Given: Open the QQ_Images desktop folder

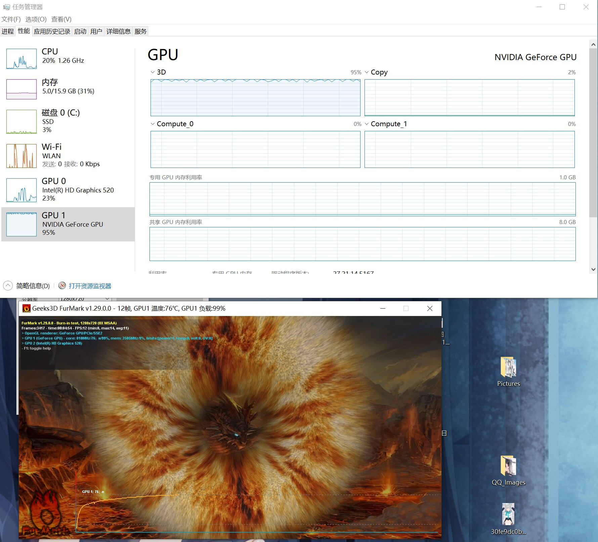Looking at the screenshot, I should click(x=508, y=470).
